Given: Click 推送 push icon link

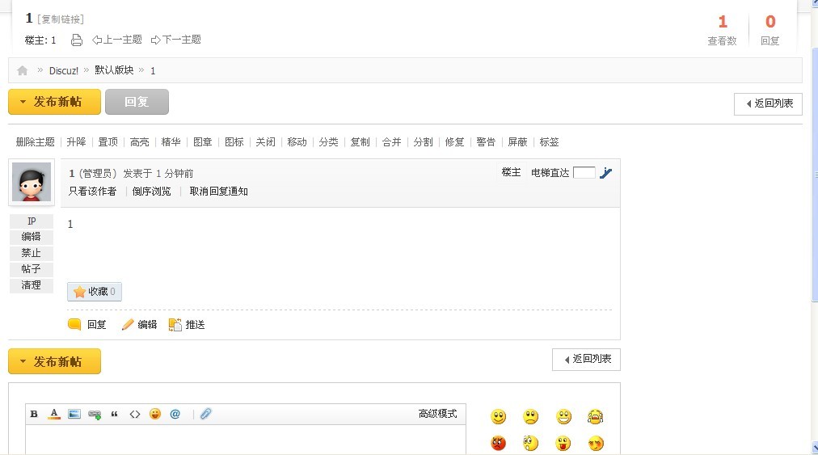Looking at the screenshot, I should click(x=187, y=325).
